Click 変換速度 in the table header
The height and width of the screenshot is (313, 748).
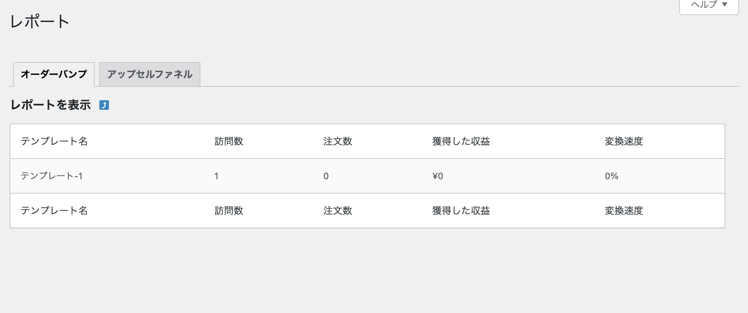pos(624,141)
